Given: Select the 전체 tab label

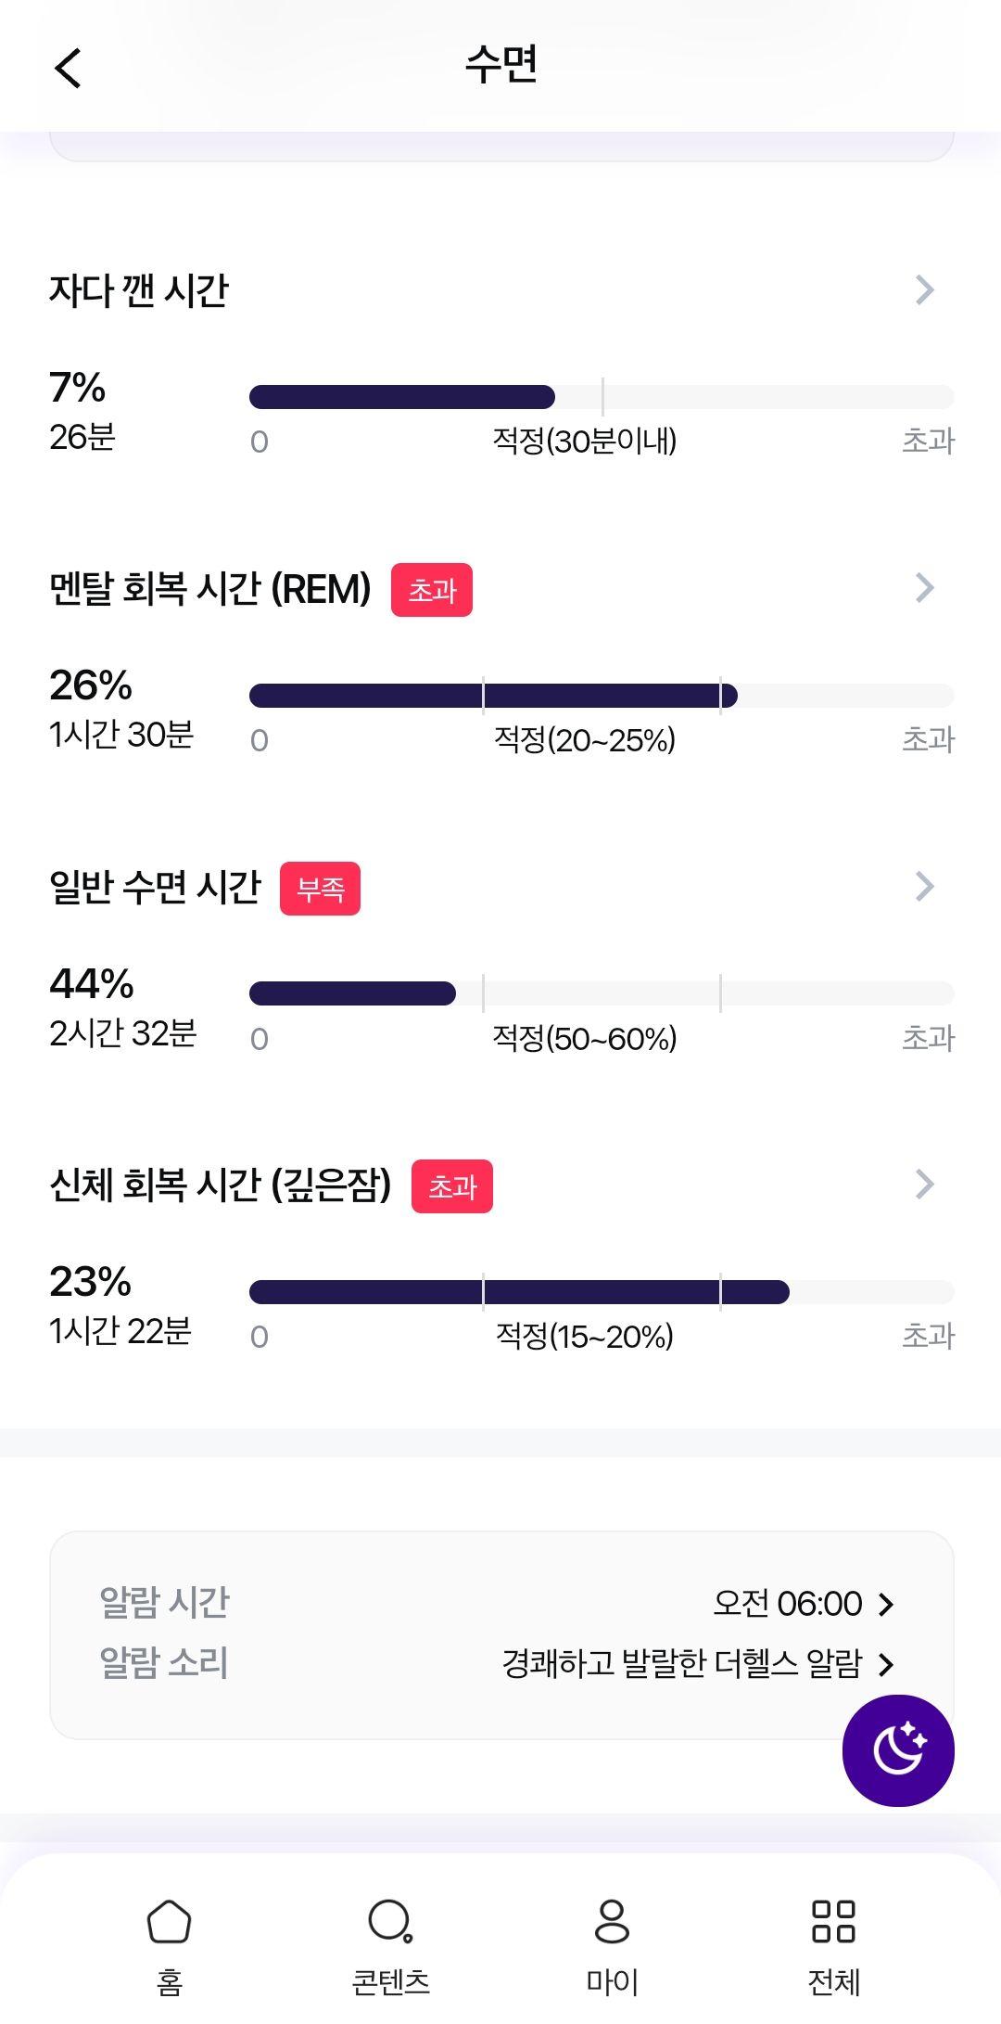Looking at the screenshot, I should [x=833, y=1982].
